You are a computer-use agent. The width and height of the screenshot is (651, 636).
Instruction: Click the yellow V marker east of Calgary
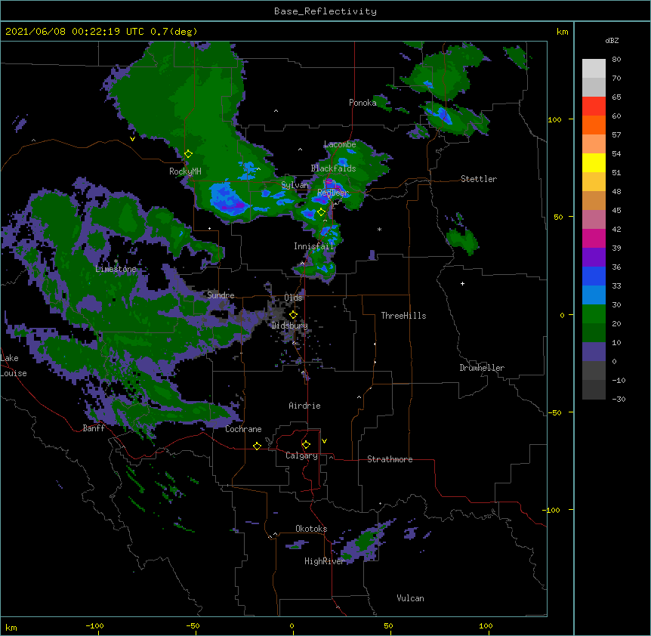point(324,441)
